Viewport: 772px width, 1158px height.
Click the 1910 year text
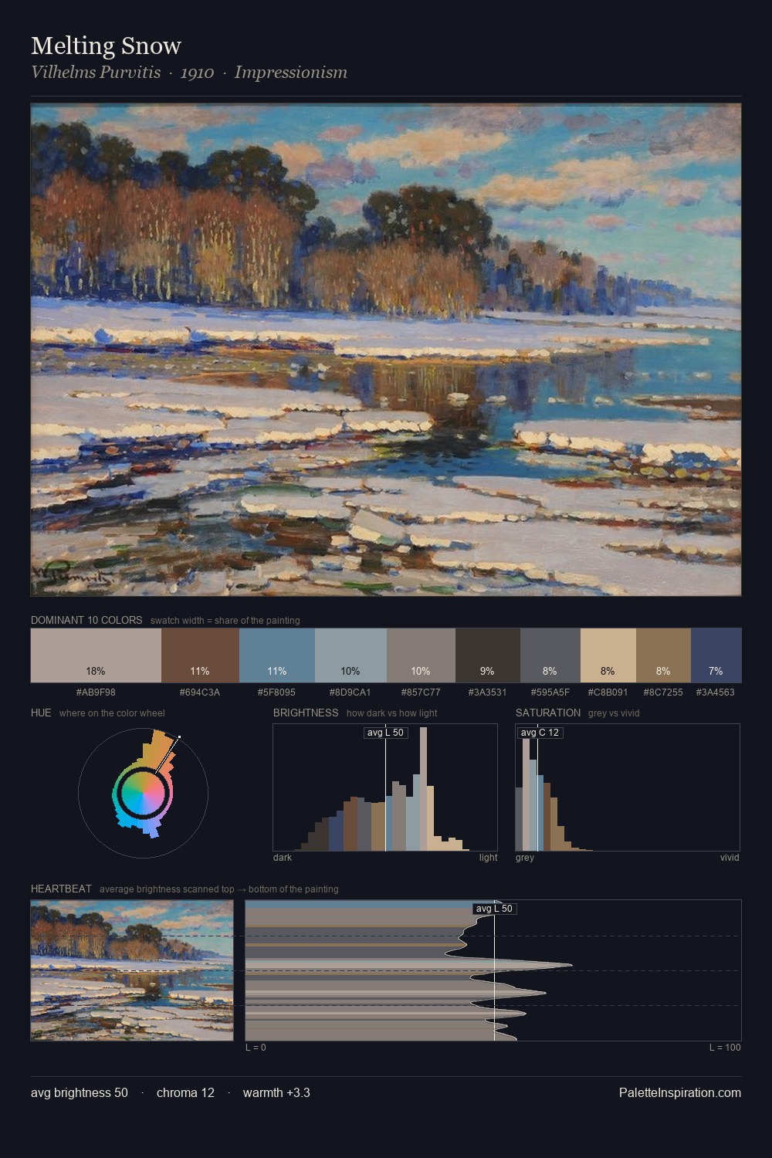[198, 73]
